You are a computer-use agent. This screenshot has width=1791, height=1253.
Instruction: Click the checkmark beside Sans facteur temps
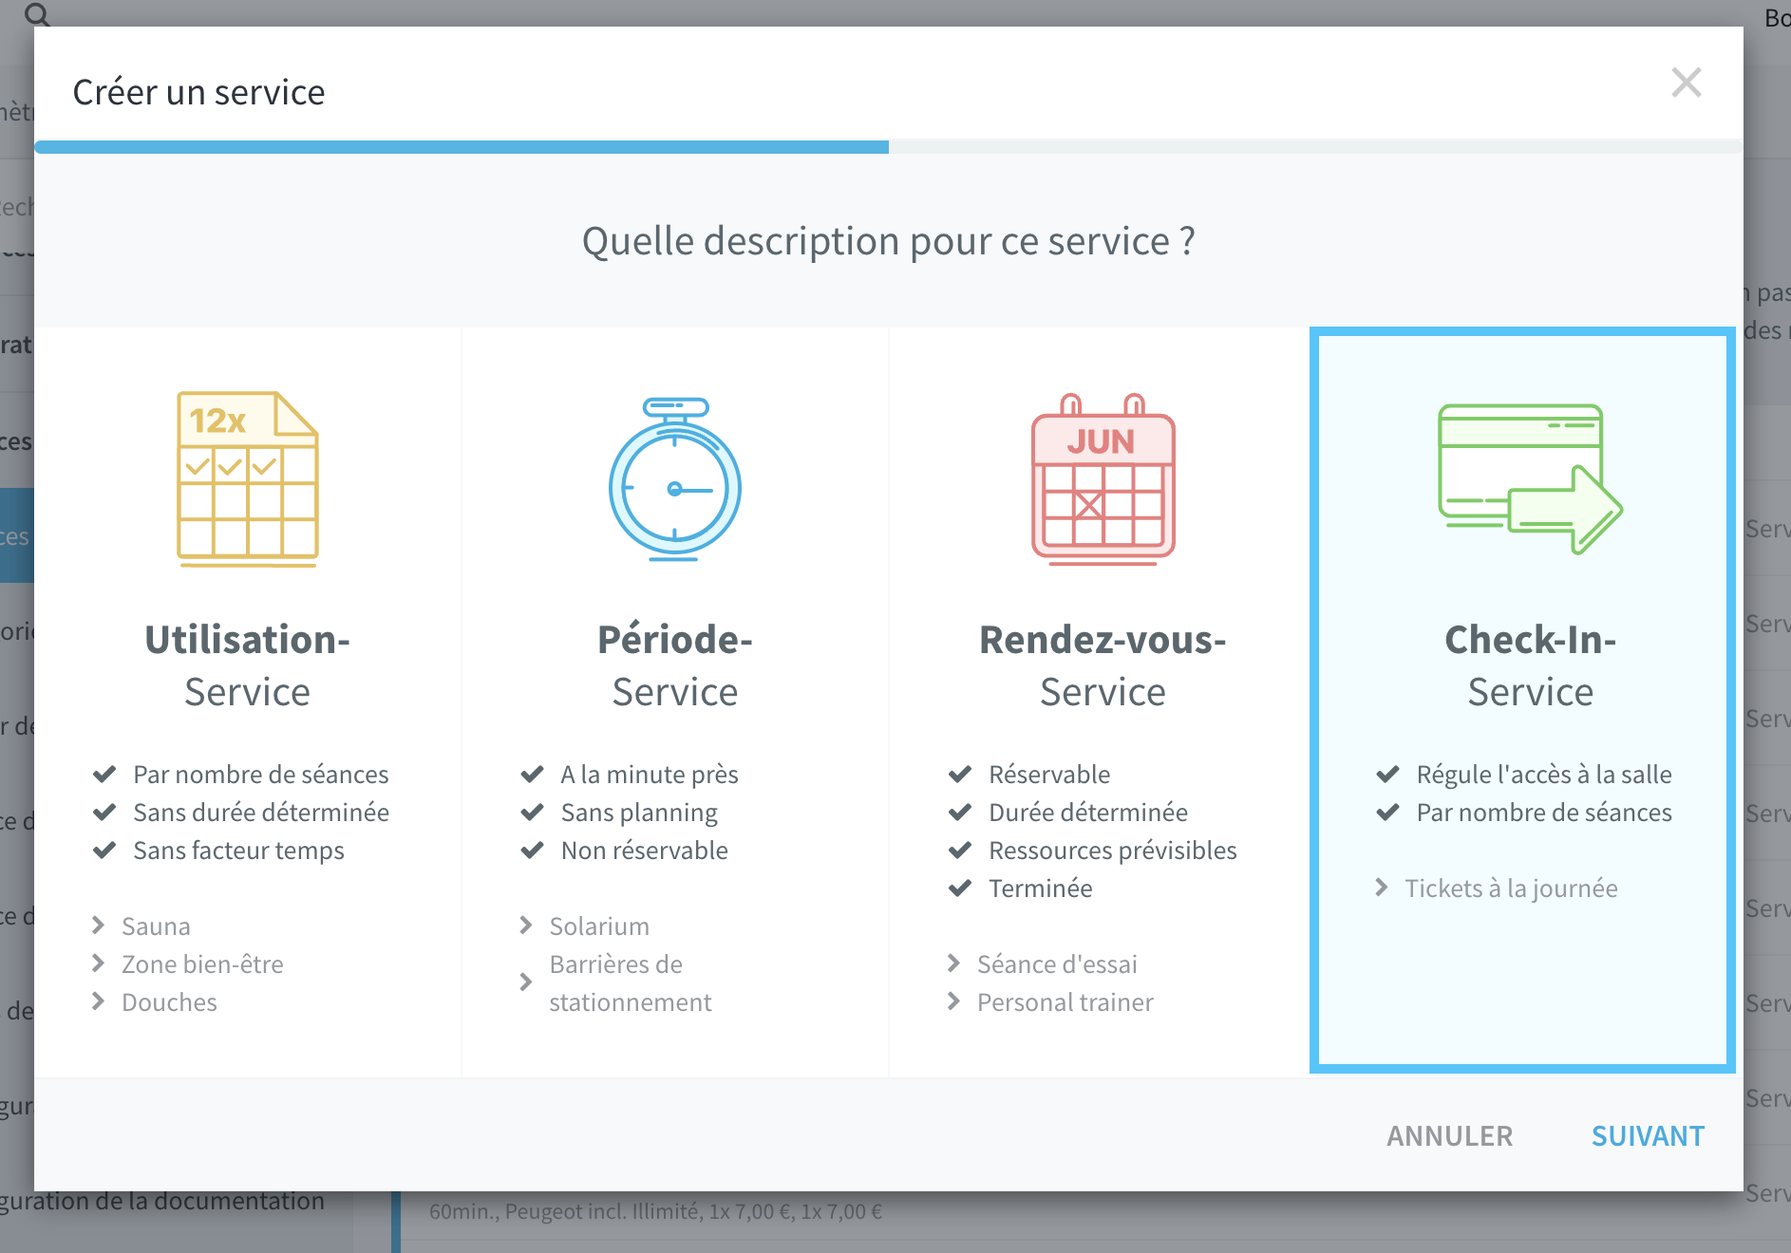[104, 851]
